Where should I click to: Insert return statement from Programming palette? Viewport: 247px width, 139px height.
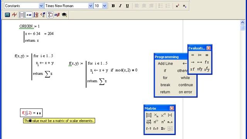pyautogui.click(x=165, y=92)
